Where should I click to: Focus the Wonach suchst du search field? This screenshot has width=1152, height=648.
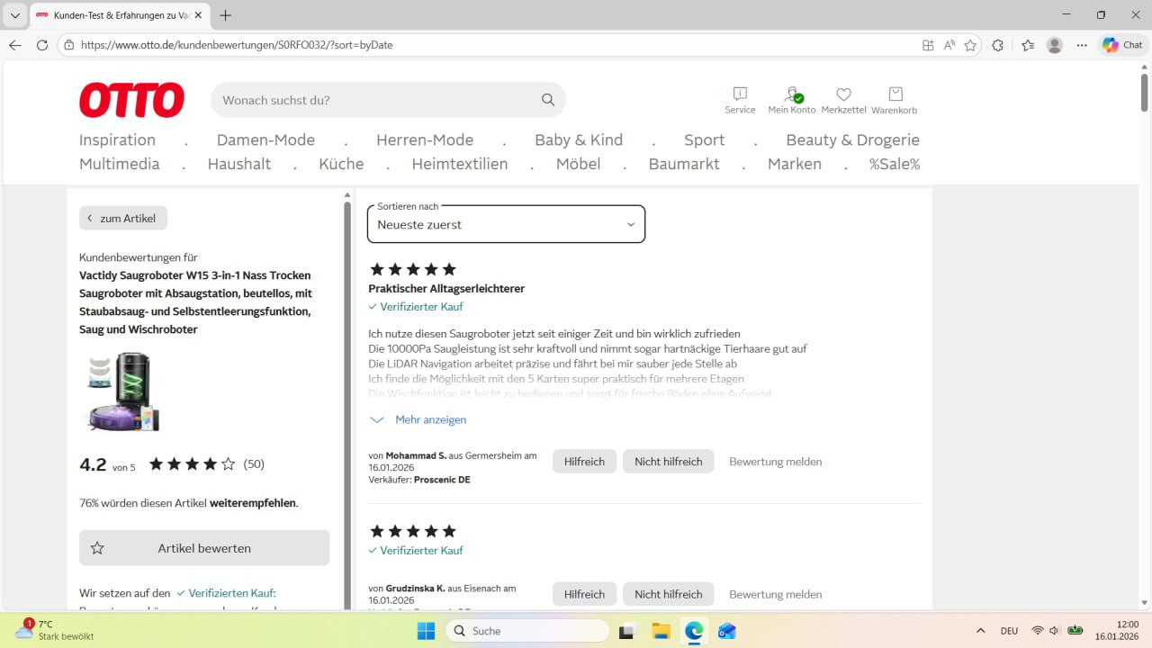click(x=378, y=100)
